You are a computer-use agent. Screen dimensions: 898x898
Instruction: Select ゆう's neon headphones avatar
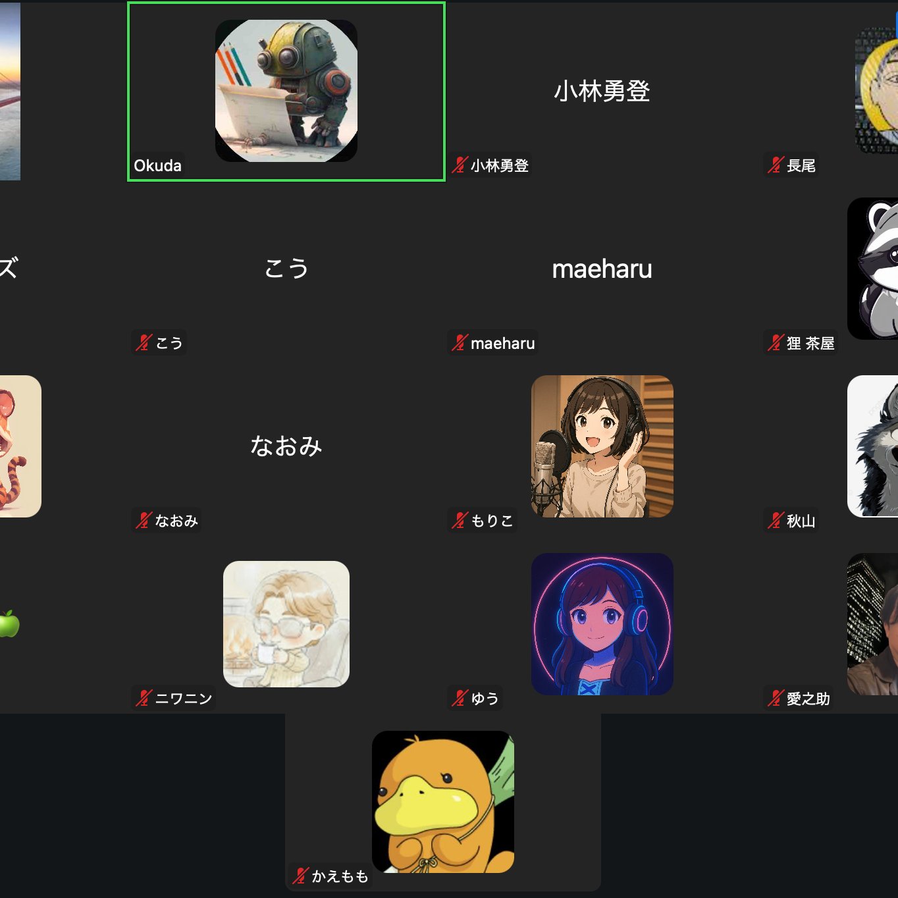tap(602, 624)
